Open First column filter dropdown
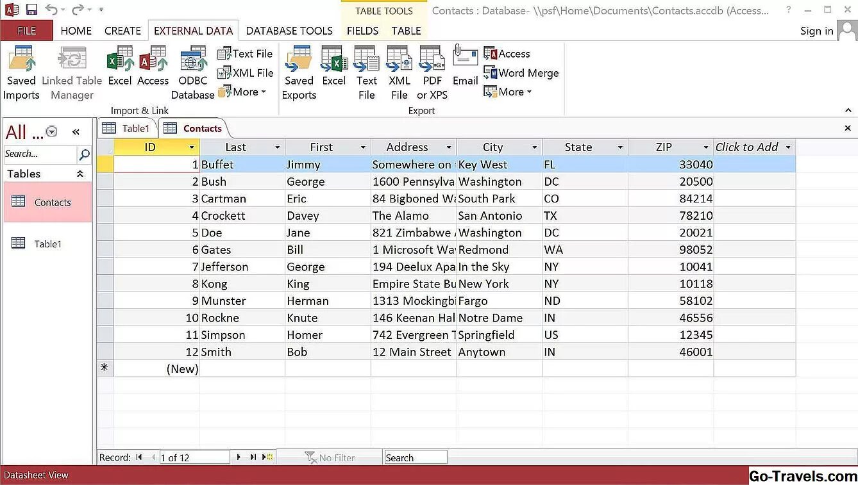The width and height of the screenshot is (858, 485). 363,147
